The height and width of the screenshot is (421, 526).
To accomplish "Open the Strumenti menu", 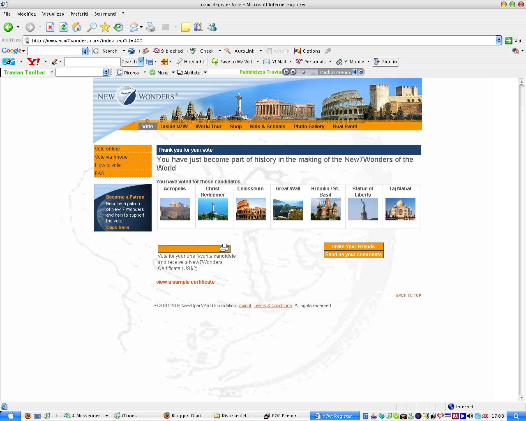I will pos(105,14).
